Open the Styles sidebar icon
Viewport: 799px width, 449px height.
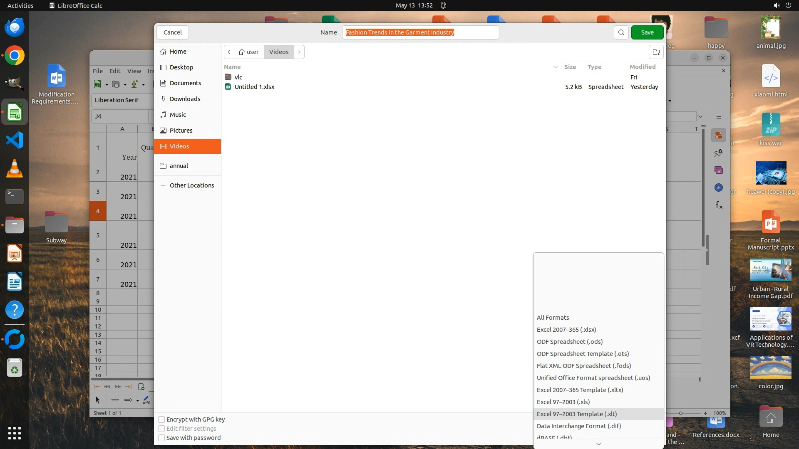[719, 153]
